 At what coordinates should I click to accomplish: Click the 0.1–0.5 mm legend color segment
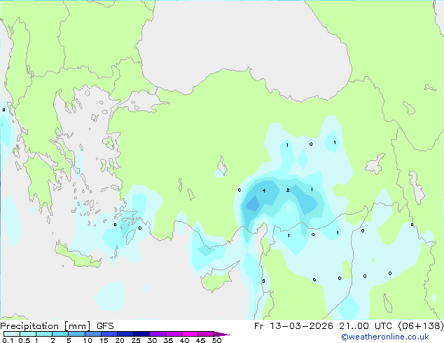click(x=12, y=334)
